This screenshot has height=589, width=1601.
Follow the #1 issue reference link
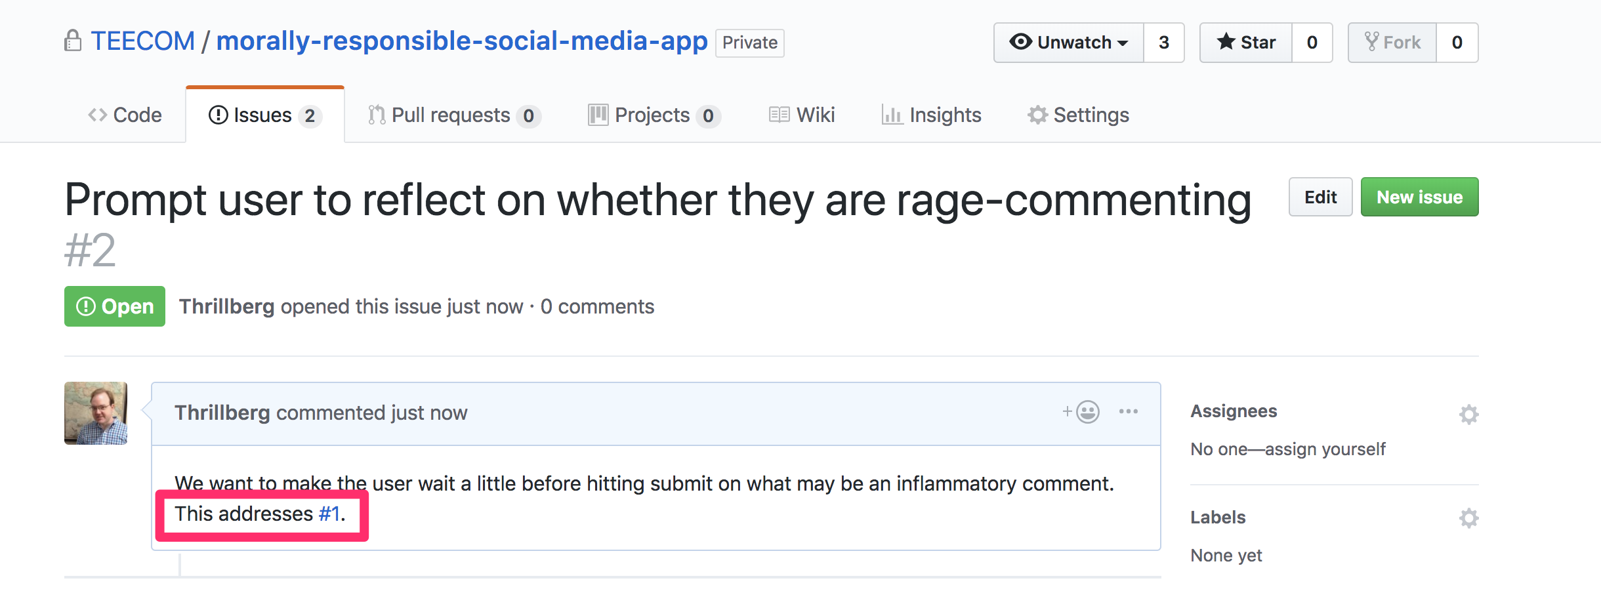point(329,514)
